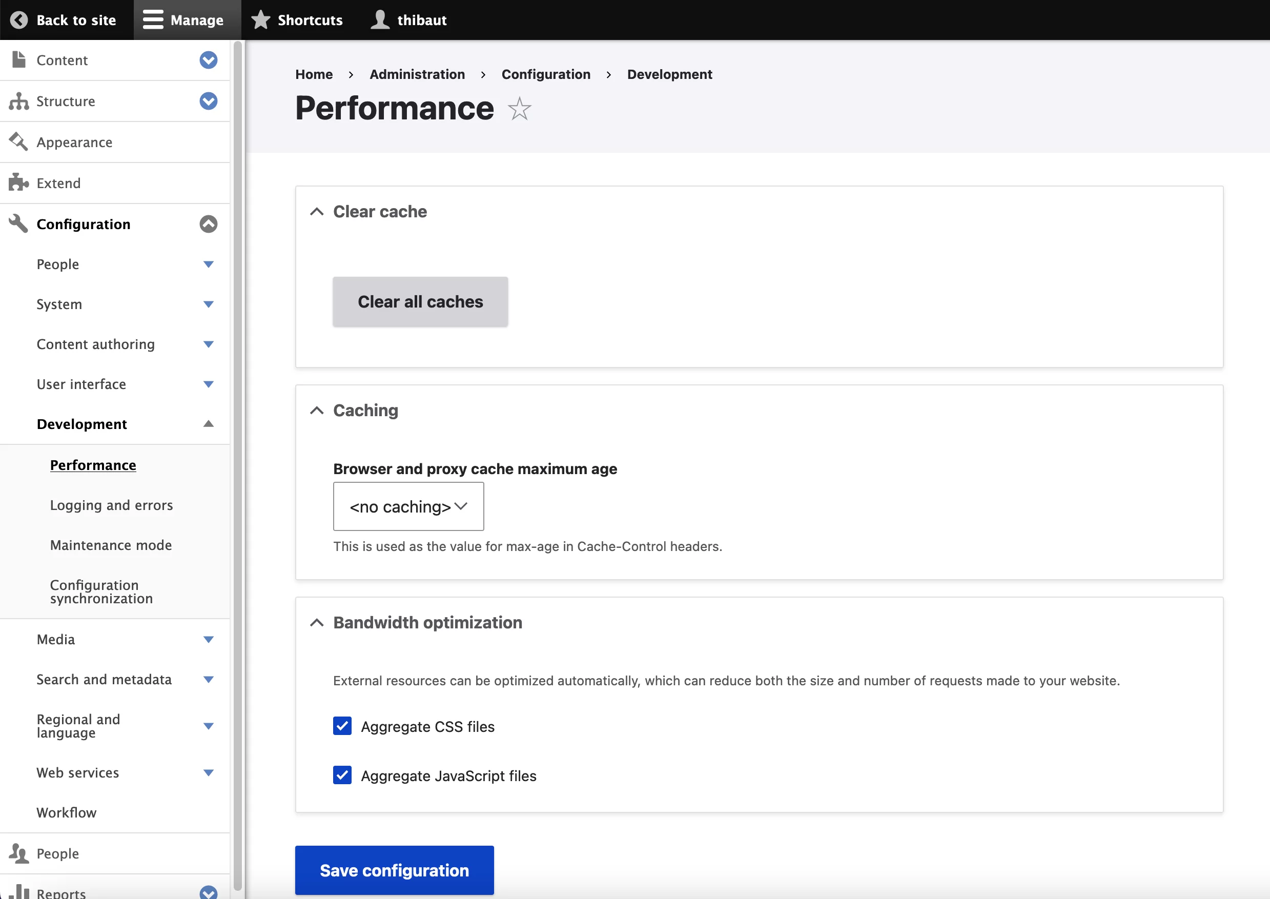The width and height of the screenshot is (1270, 899).
Task: Click the Appearance menu icon
Action: coord(19,141)
